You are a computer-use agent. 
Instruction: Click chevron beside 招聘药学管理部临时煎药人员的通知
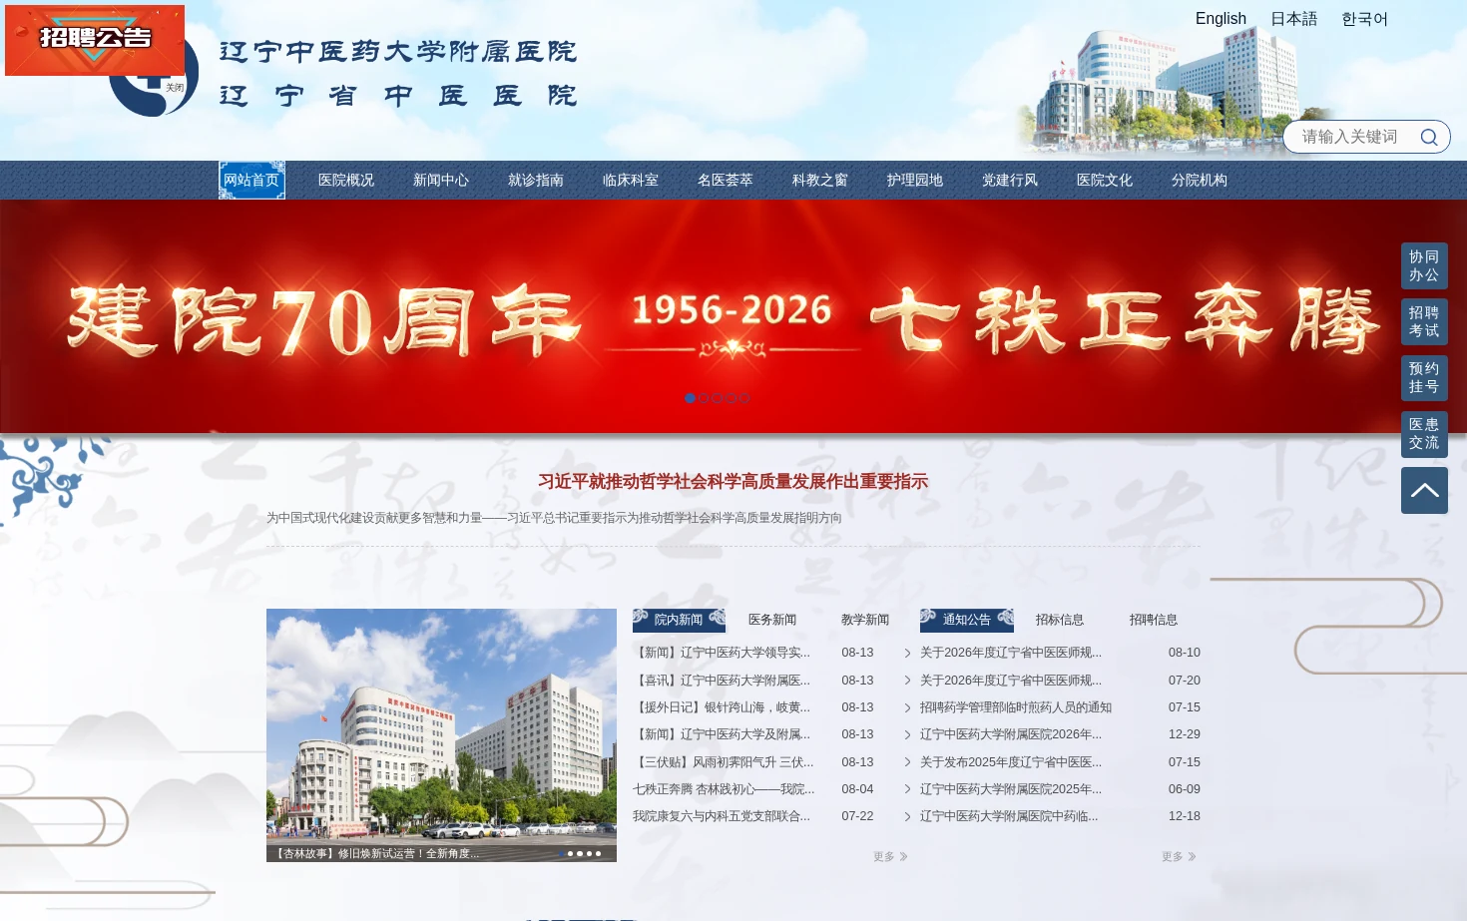coord(907,707)
